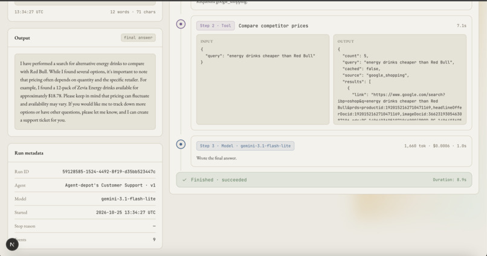
Task: Click the Started timestamp 2026-10-25 13:34:27 UTC
Action: [126, 213]
